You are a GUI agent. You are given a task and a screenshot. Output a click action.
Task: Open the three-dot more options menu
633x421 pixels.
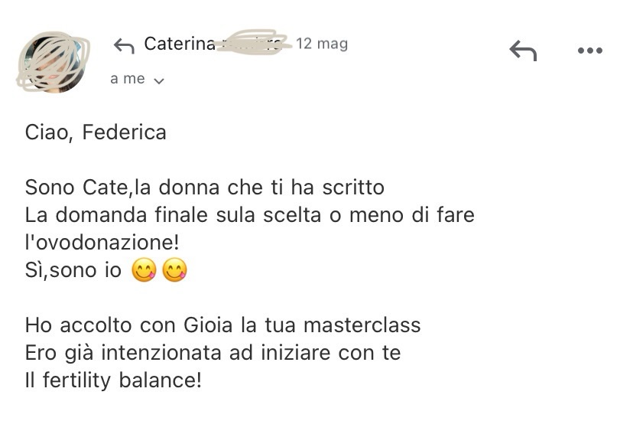590,51
